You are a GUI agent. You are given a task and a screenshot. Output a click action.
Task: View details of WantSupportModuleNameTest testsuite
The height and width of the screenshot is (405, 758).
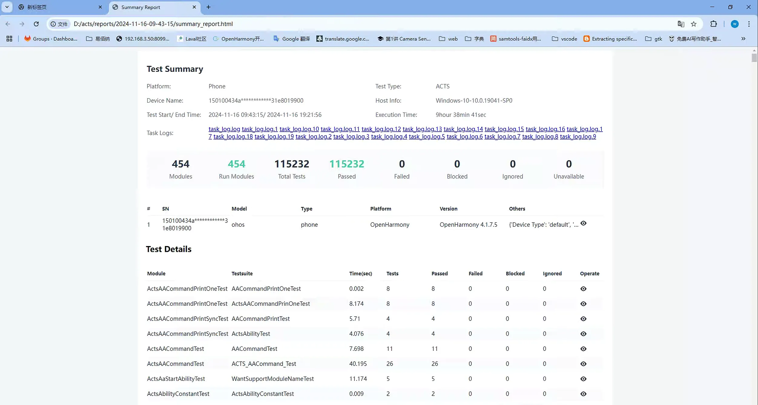584,379
